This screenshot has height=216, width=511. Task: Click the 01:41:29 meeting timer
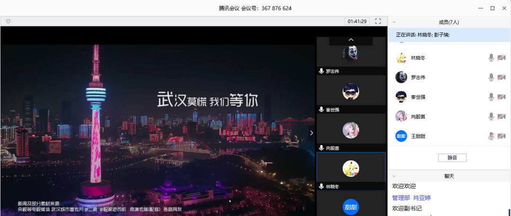[x=357, y=21]
